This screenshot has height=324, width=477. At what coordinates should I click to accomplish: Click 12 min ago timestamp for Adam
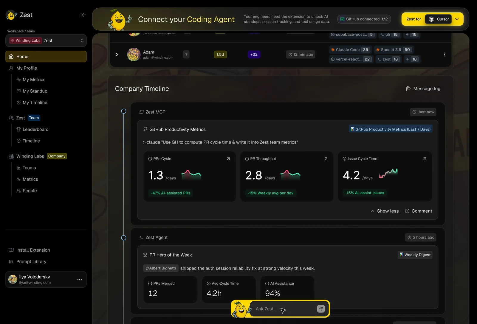[301, 54]
